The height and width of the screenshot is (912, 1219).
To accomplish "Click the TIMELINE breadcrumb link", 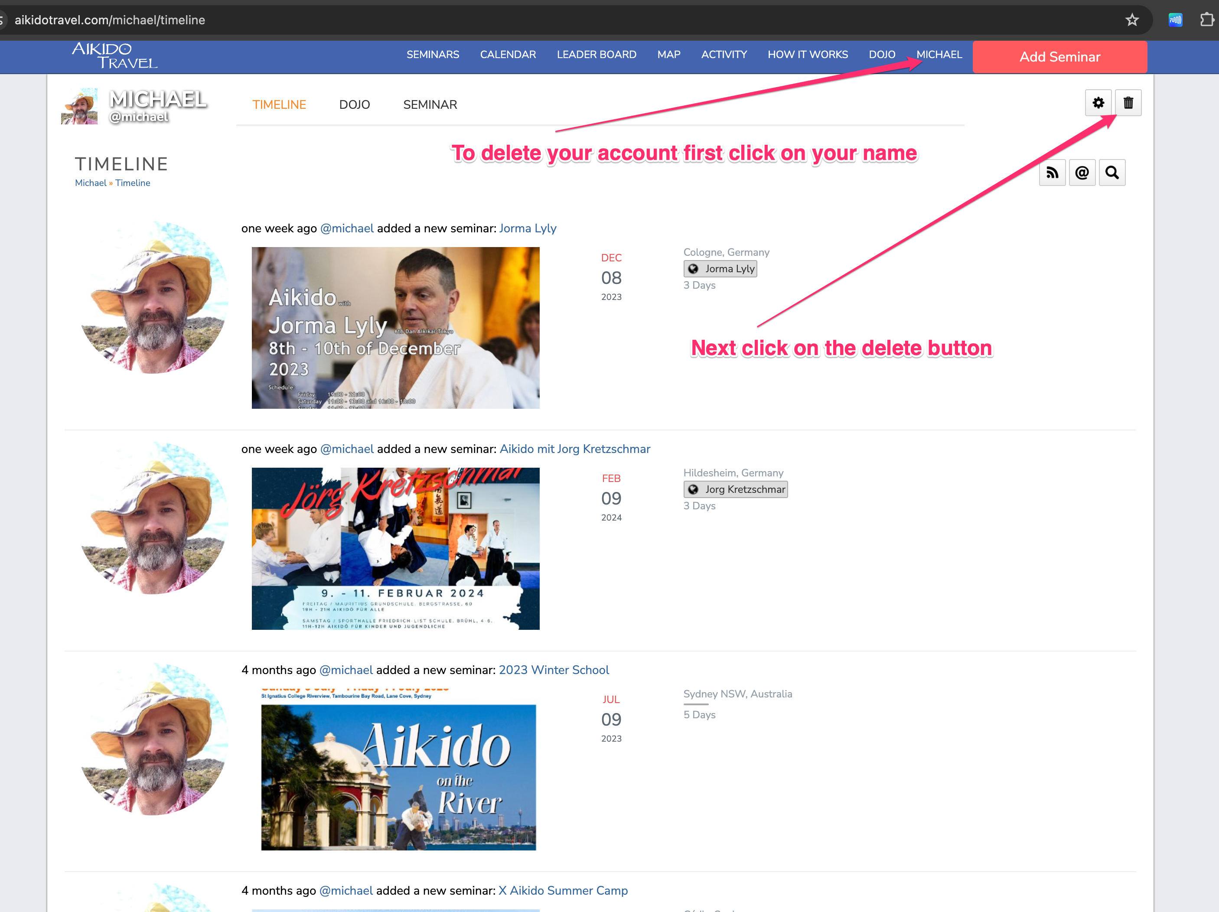I will coord(134,182).
